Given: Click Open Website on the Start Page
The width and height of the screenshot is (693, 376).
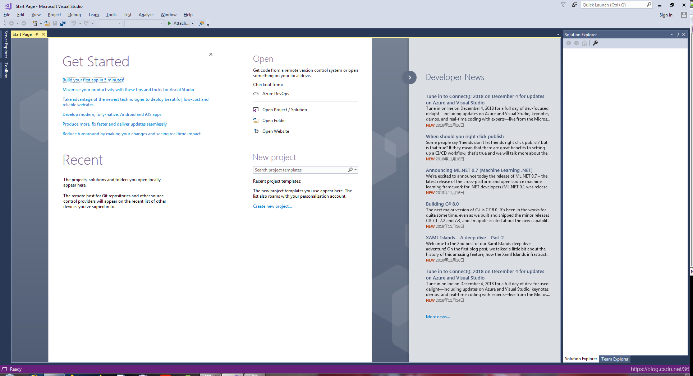Looking at the screenshot, I should pyautogui.click(x=271, y=131).
